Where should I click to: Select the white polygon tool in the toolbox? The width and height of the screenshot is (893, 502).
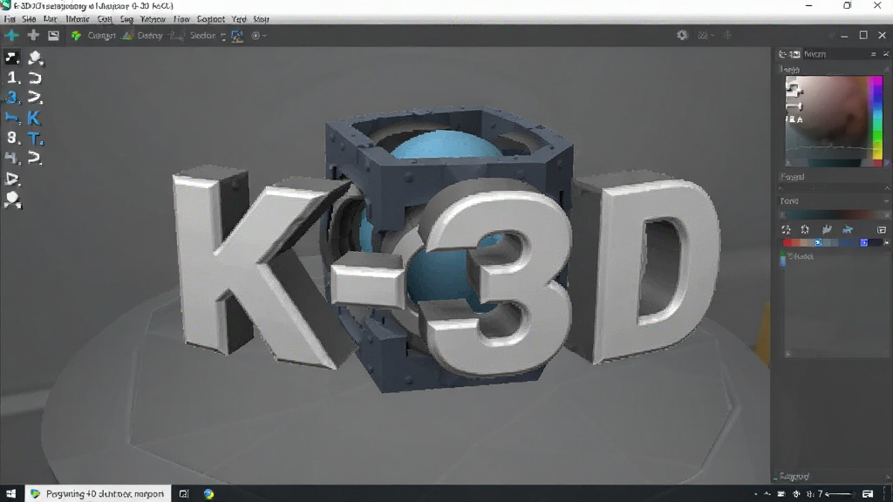click(35, 58)
